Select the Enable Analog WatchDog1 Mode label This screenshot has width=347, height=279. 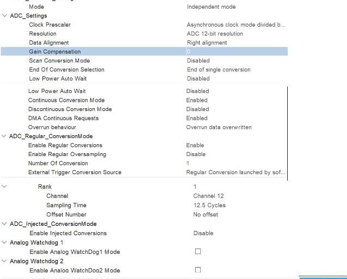coord(75,252)
